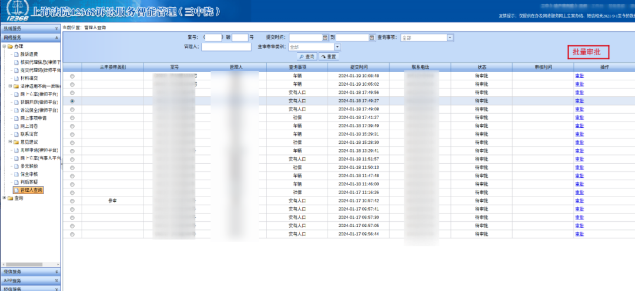Collapse the 法律适用不统一反映 tree node
The width and height of the screenshot is (635, 291).
click(10, 86)
